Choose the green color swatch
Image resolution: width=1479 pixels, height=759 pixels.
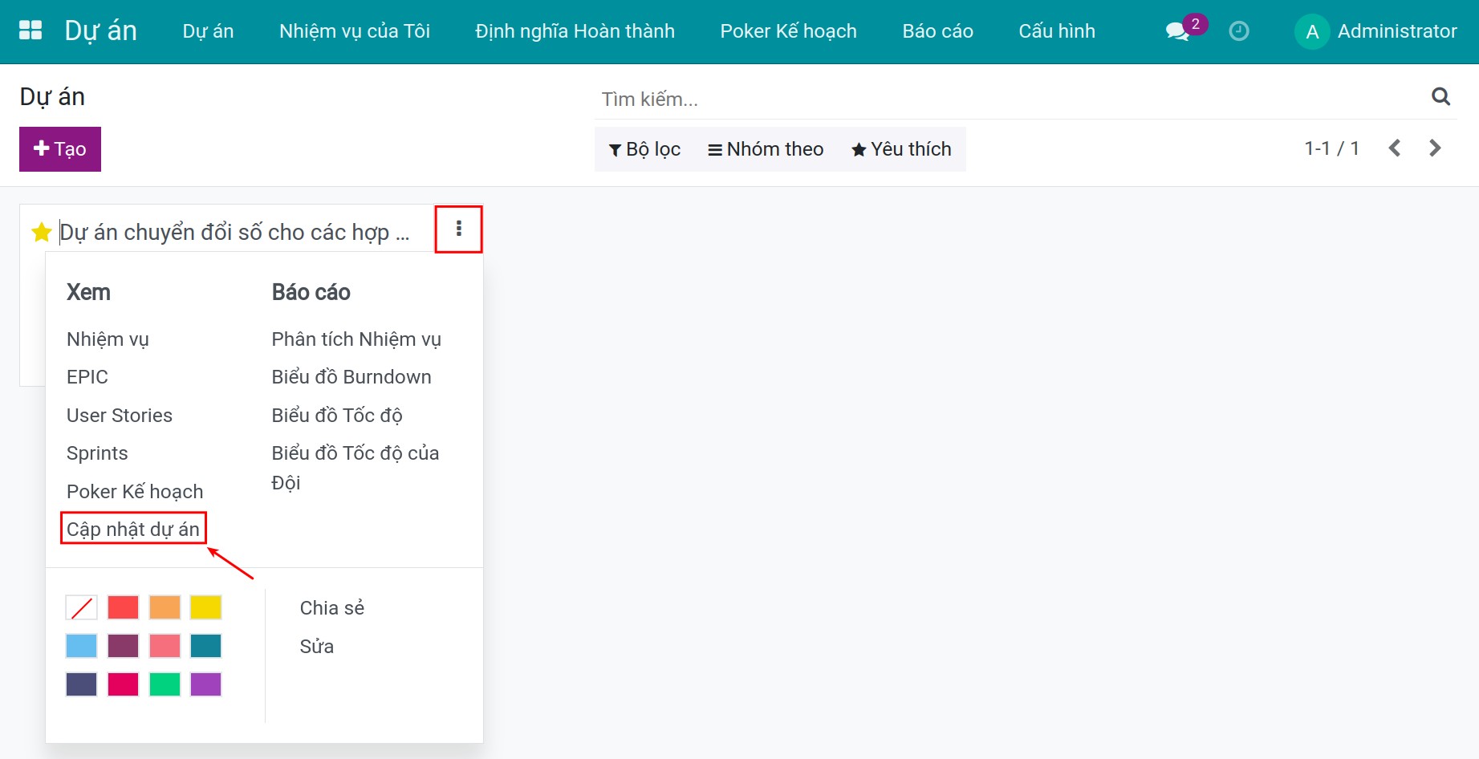(x=165, y=684)
